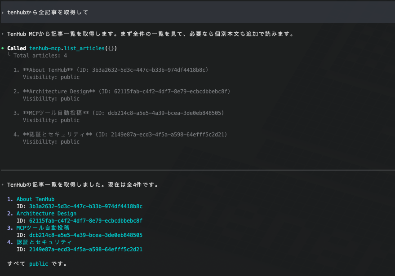Open the cyan '認証とセキュリティ' summary title
The image size is (395, 276).
coord(44,242)
